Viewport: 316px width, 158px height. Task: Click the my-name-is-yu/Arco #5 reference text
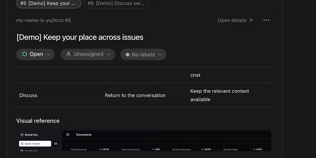pyautogui.click(x=44, y=20)
